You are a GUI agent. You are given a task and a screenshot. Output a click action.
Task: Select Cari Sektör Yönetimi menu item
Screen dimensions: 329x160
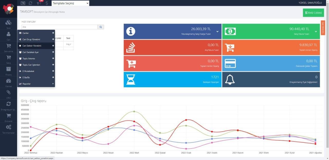[x=32, y=46]
